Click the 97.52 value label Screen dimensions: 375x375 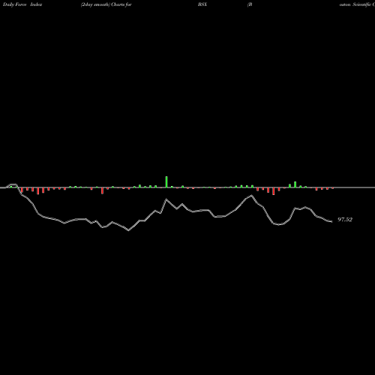[345, 220]
